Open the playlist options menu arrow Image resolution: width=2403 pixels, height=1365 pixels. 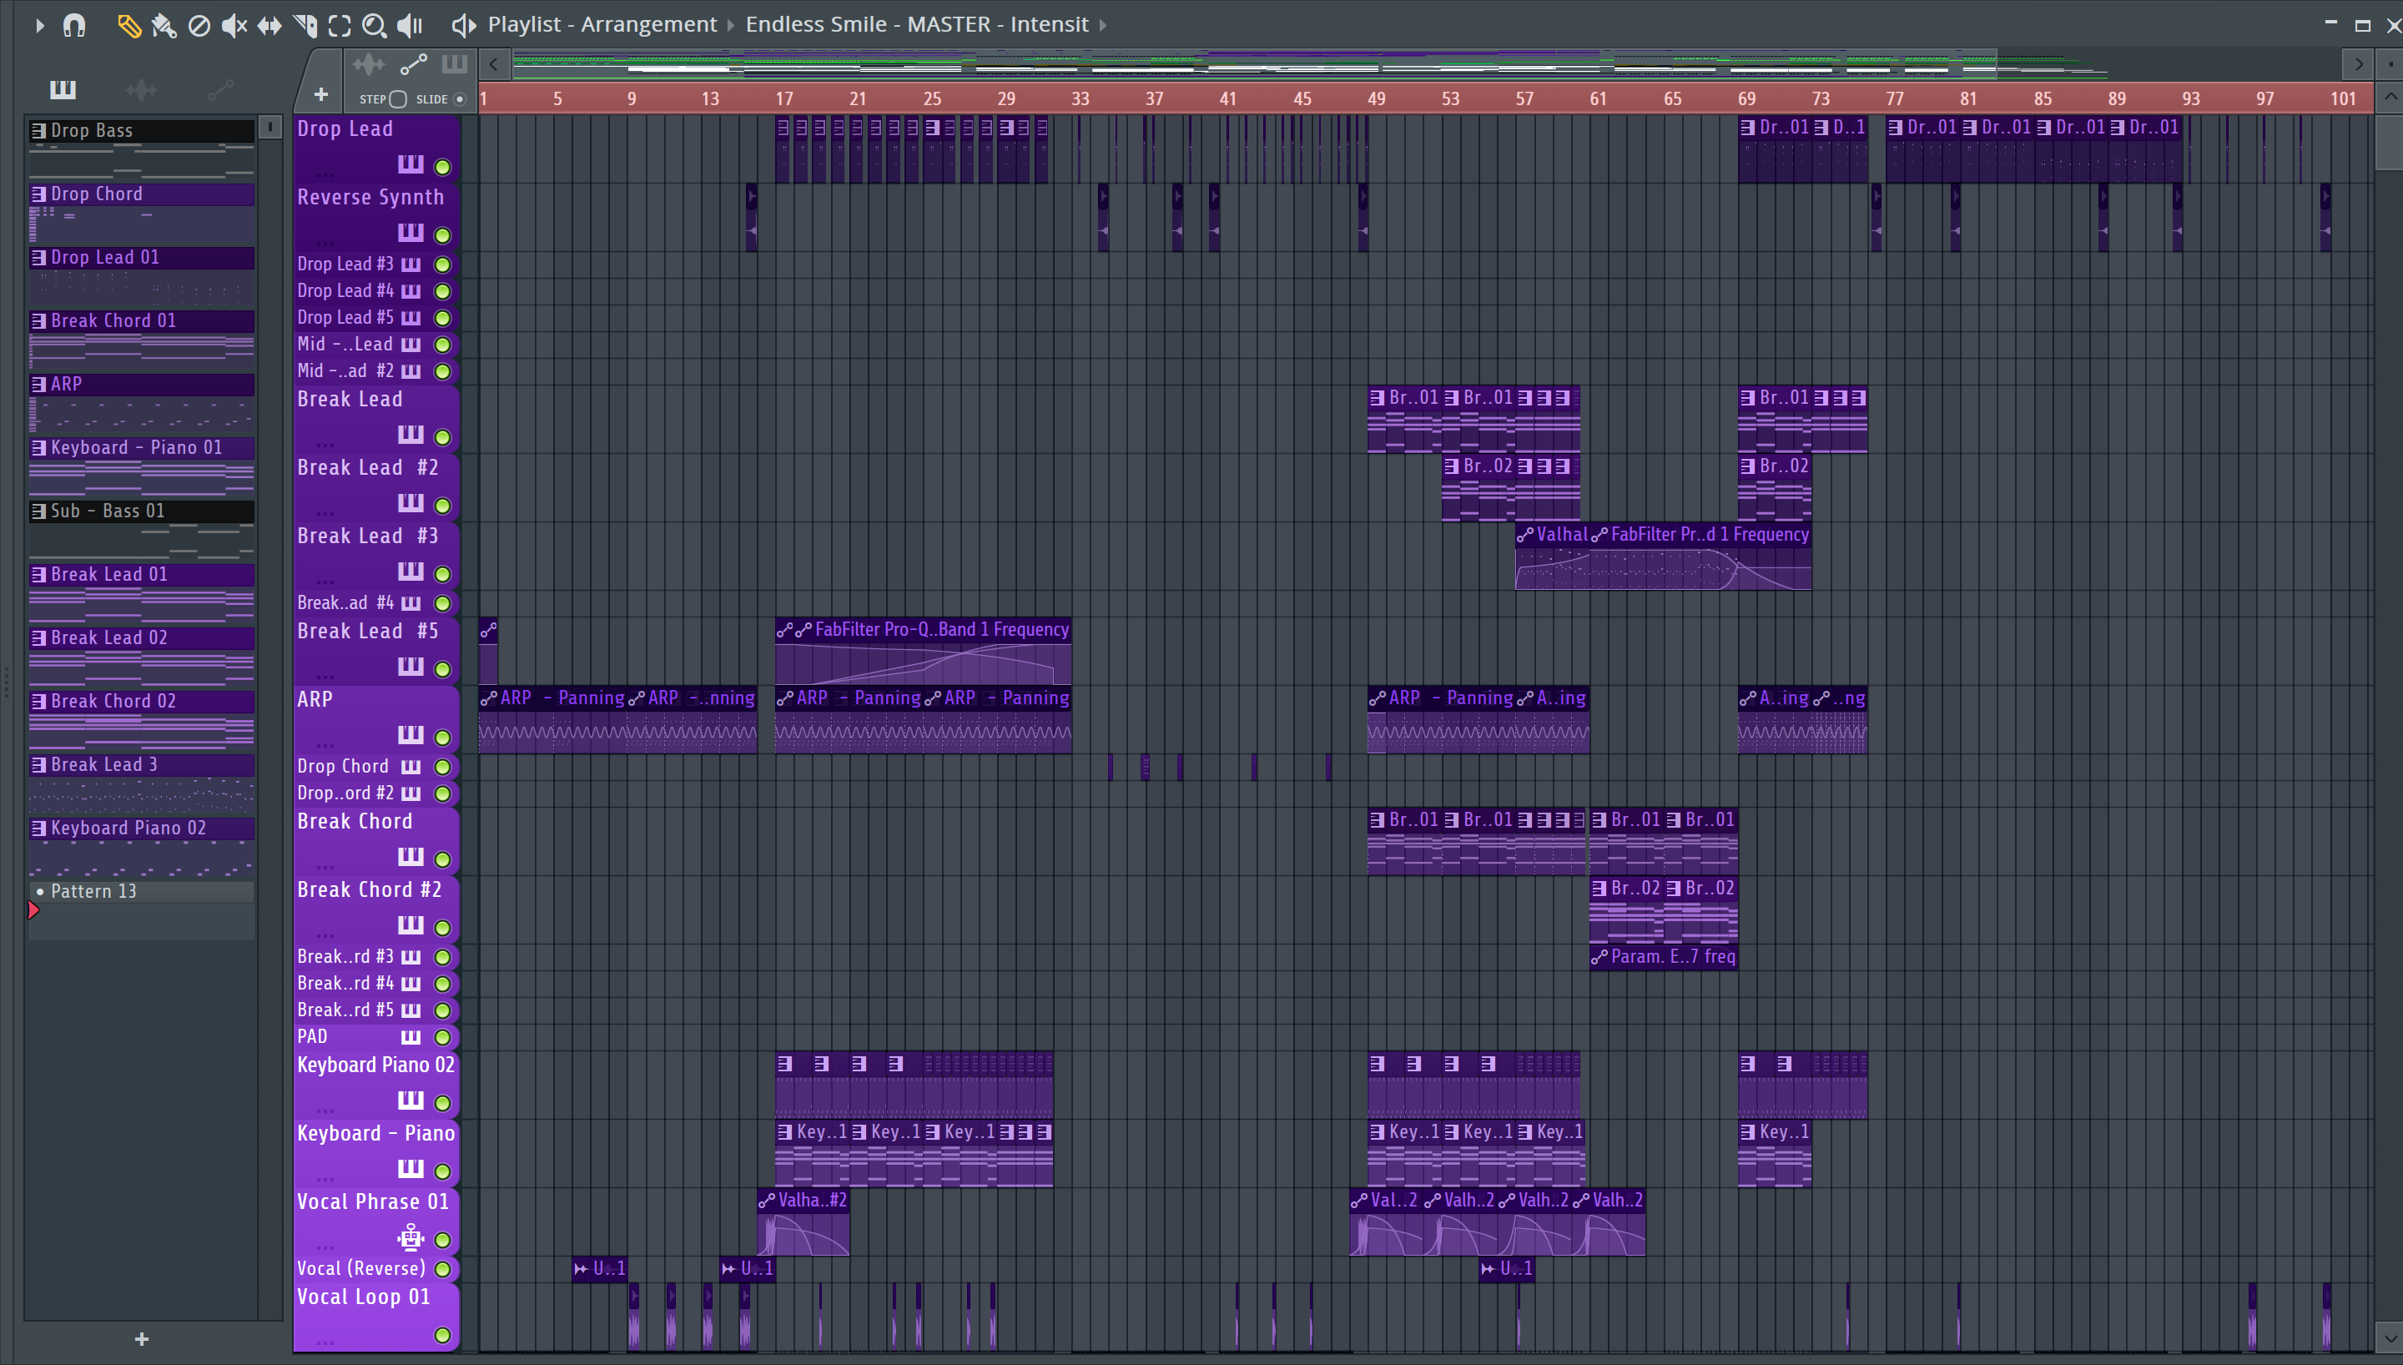[x=38, y=25]
